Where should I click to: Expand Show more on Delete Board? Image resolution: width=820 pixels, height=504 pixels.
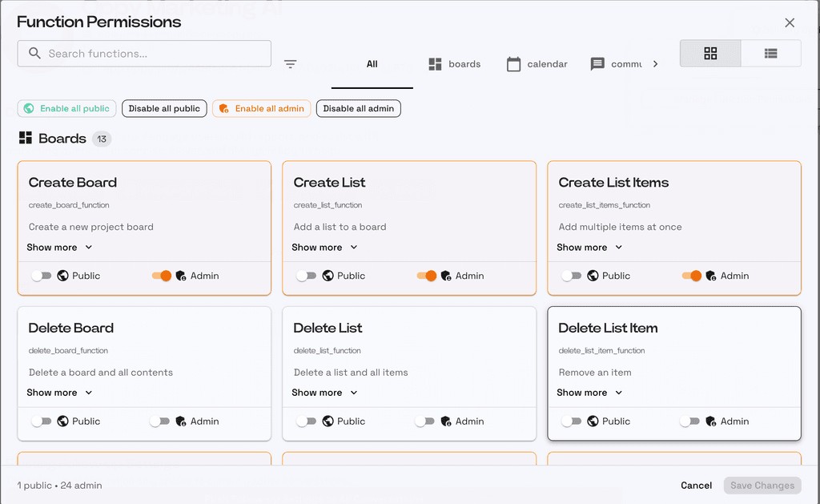[x=59, y=393]
